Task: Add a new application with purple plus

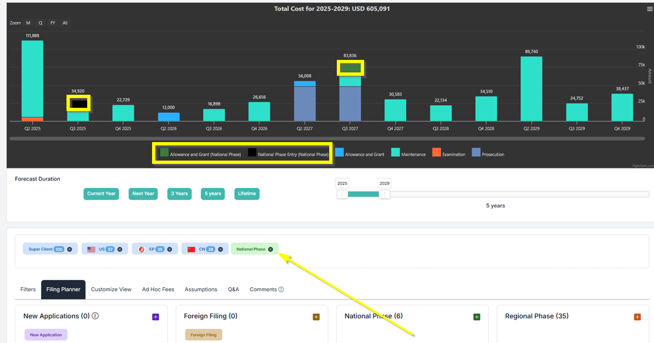Action: point(155,317)
